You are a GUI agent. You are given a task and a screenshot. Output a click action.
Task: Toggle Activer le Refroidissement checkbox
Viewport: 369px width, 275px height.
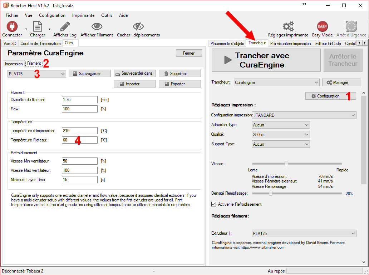coord(214,204)
